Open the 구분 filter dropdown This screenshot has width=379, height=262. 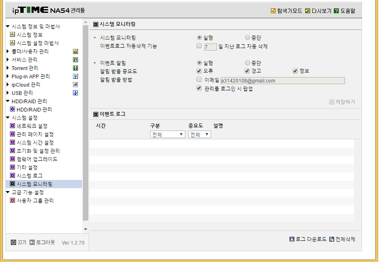[x=168, y=134]
